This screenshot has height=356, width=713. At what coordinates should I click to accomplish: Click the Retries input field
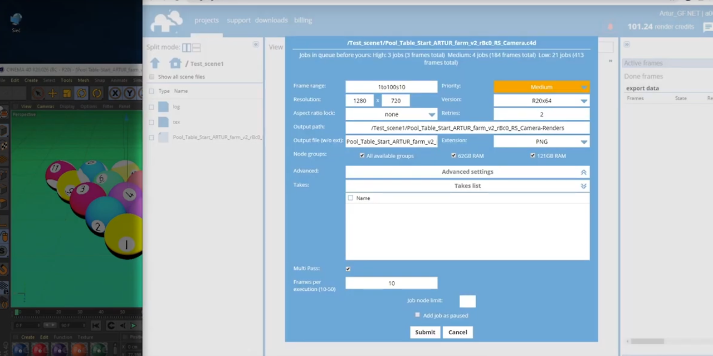point(541,114)
